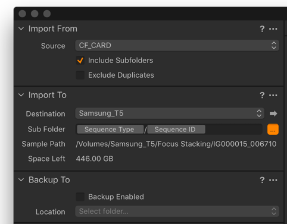The image size is (287, 224).
Task: Open Backup To section options menu
Action: [x=273, y=180]
